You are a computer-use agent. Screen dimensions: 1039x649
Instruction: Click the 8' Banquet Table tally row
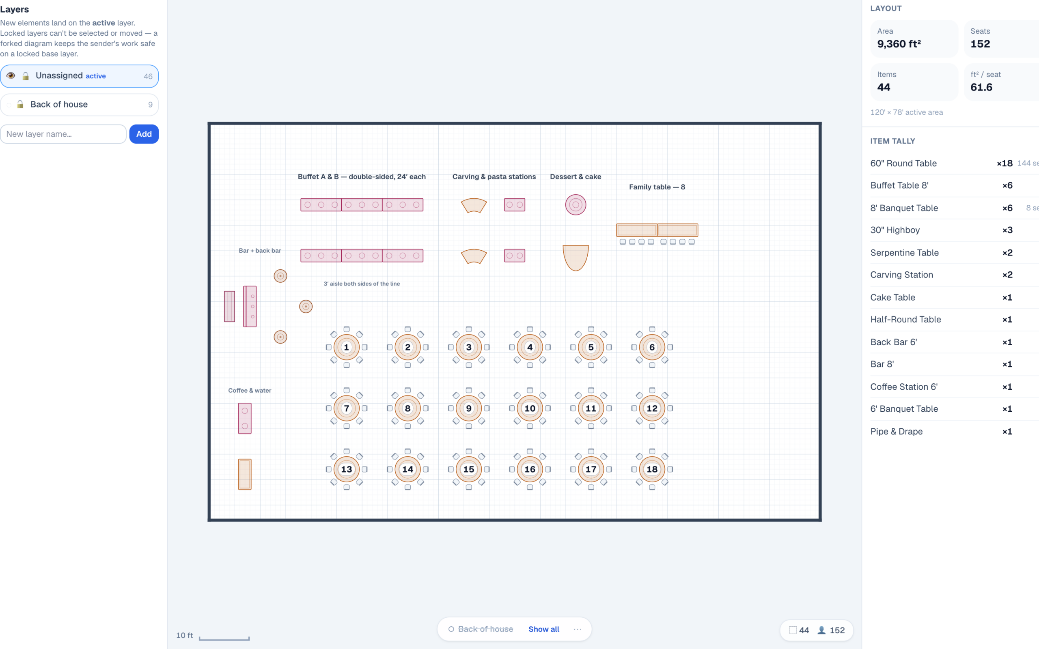pos(955,208)
